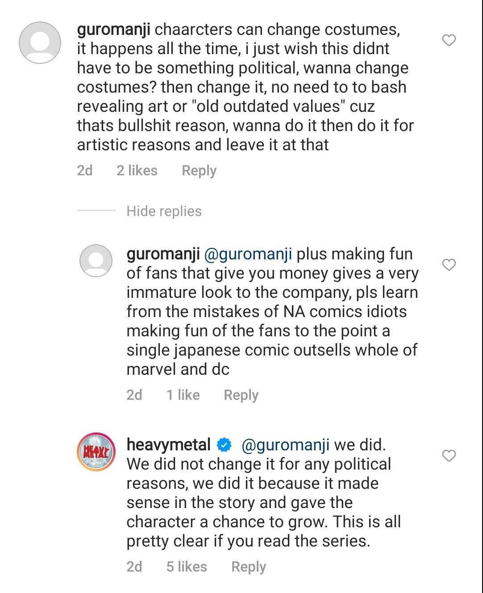Open the guromanji username on the top comment
Viewport: 483px width, 593px height.
click(x=113, y=30)
